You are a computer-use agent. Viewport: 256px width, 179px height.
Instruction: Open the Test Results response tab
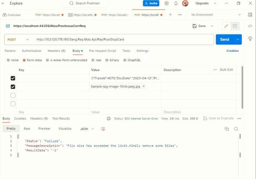click(61, 119)
